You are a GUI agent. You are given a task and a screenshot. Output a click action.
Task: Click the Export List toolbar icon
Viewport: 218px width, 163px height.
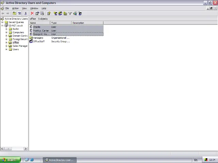click(x=42, y=14)
